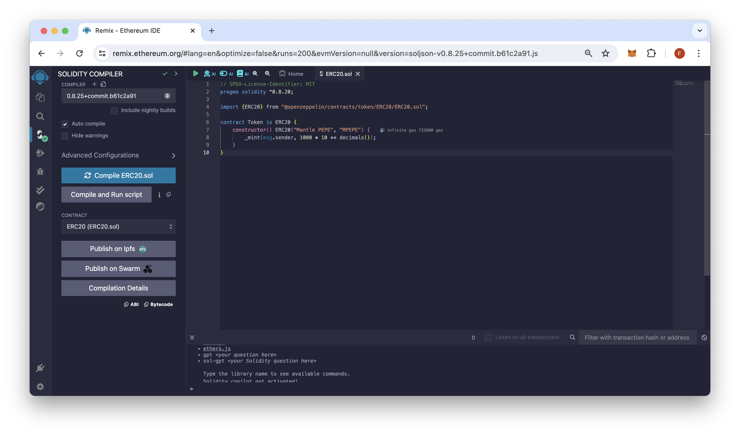This screenshot has width=740, height=435.
Task: Select the ERC20.sol editor tab
Action: click(x=338, y=74)
